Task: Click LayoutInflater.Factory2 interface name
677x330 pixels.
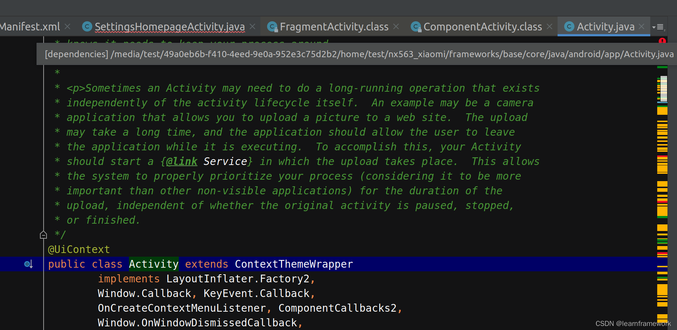Action: [x=238, y=279]
